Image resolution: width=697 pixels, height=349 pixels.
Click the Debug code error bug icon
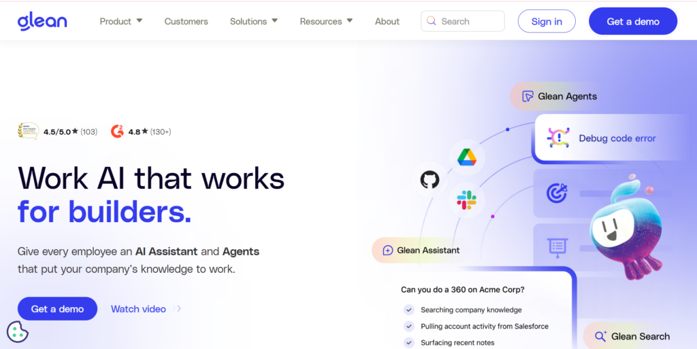click(558, 138)
